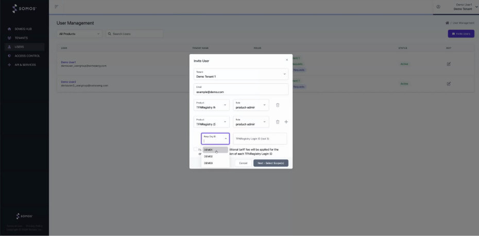Open the Demo User1 name link

[x=69, y=62]
